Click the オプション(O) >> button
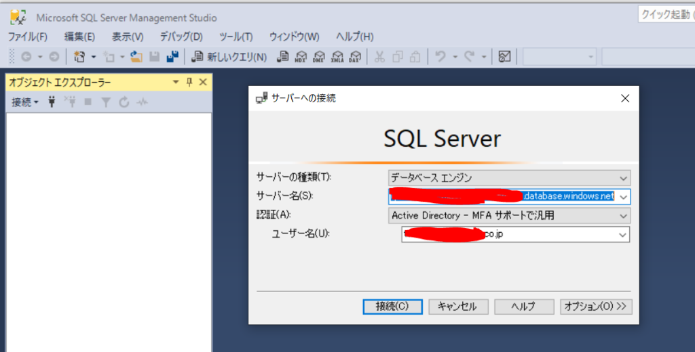Screen dimensions: 695x352 pos(596,307)
